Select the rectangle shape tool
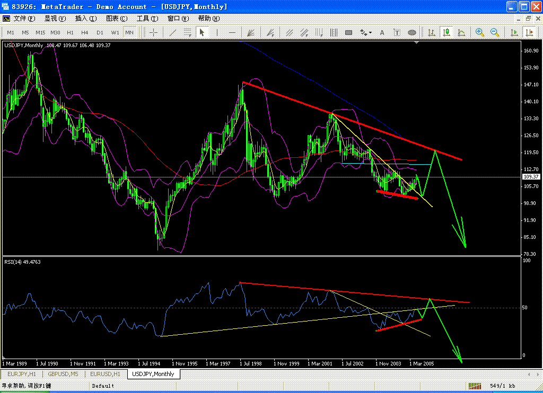This screenshot has height=393, width=543. (x=348, y=32)
